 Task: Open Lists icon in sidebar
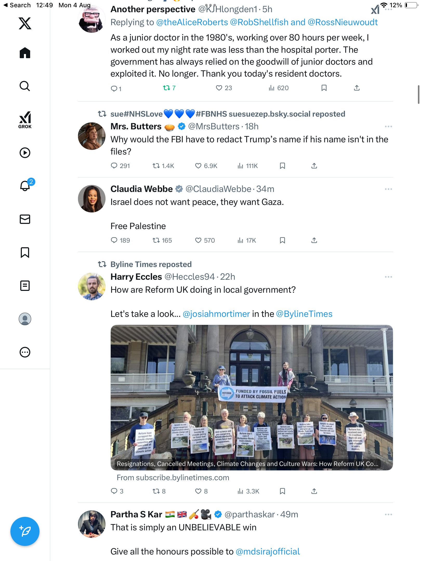(x=25, y=286)
